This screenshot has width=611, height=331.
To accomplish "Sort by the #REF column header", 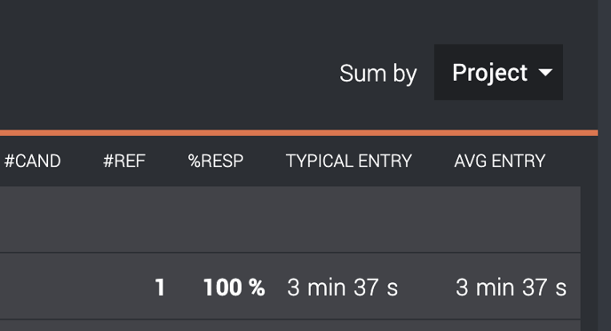I will pyautogui.click(x=124, y=161).
